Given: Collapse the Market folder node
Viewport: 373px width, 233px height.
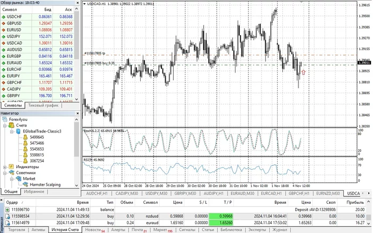Looking at the screenshot, I should pyautogui.click(x=12, y=179).
